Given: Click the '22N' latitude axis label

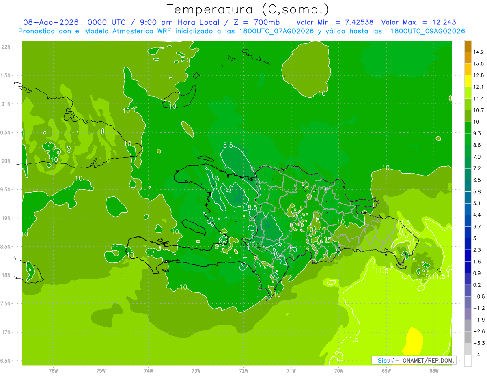Looking at the screenshot, I should 7,47.
